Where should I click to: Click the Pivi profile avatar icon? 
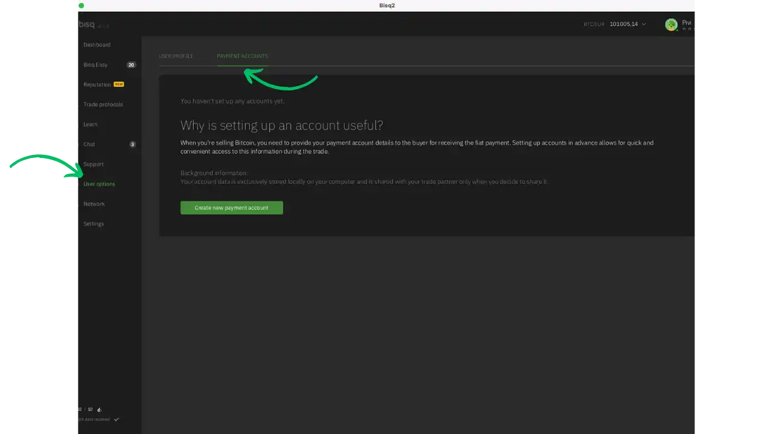(x=671, y=25)
